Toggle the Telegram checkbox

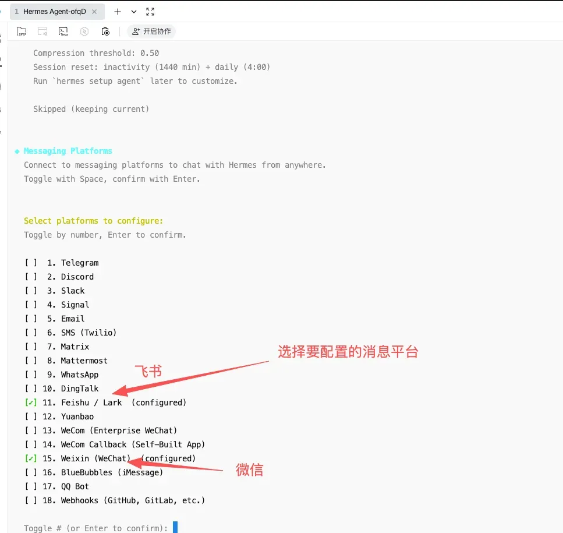coord(31,263)
